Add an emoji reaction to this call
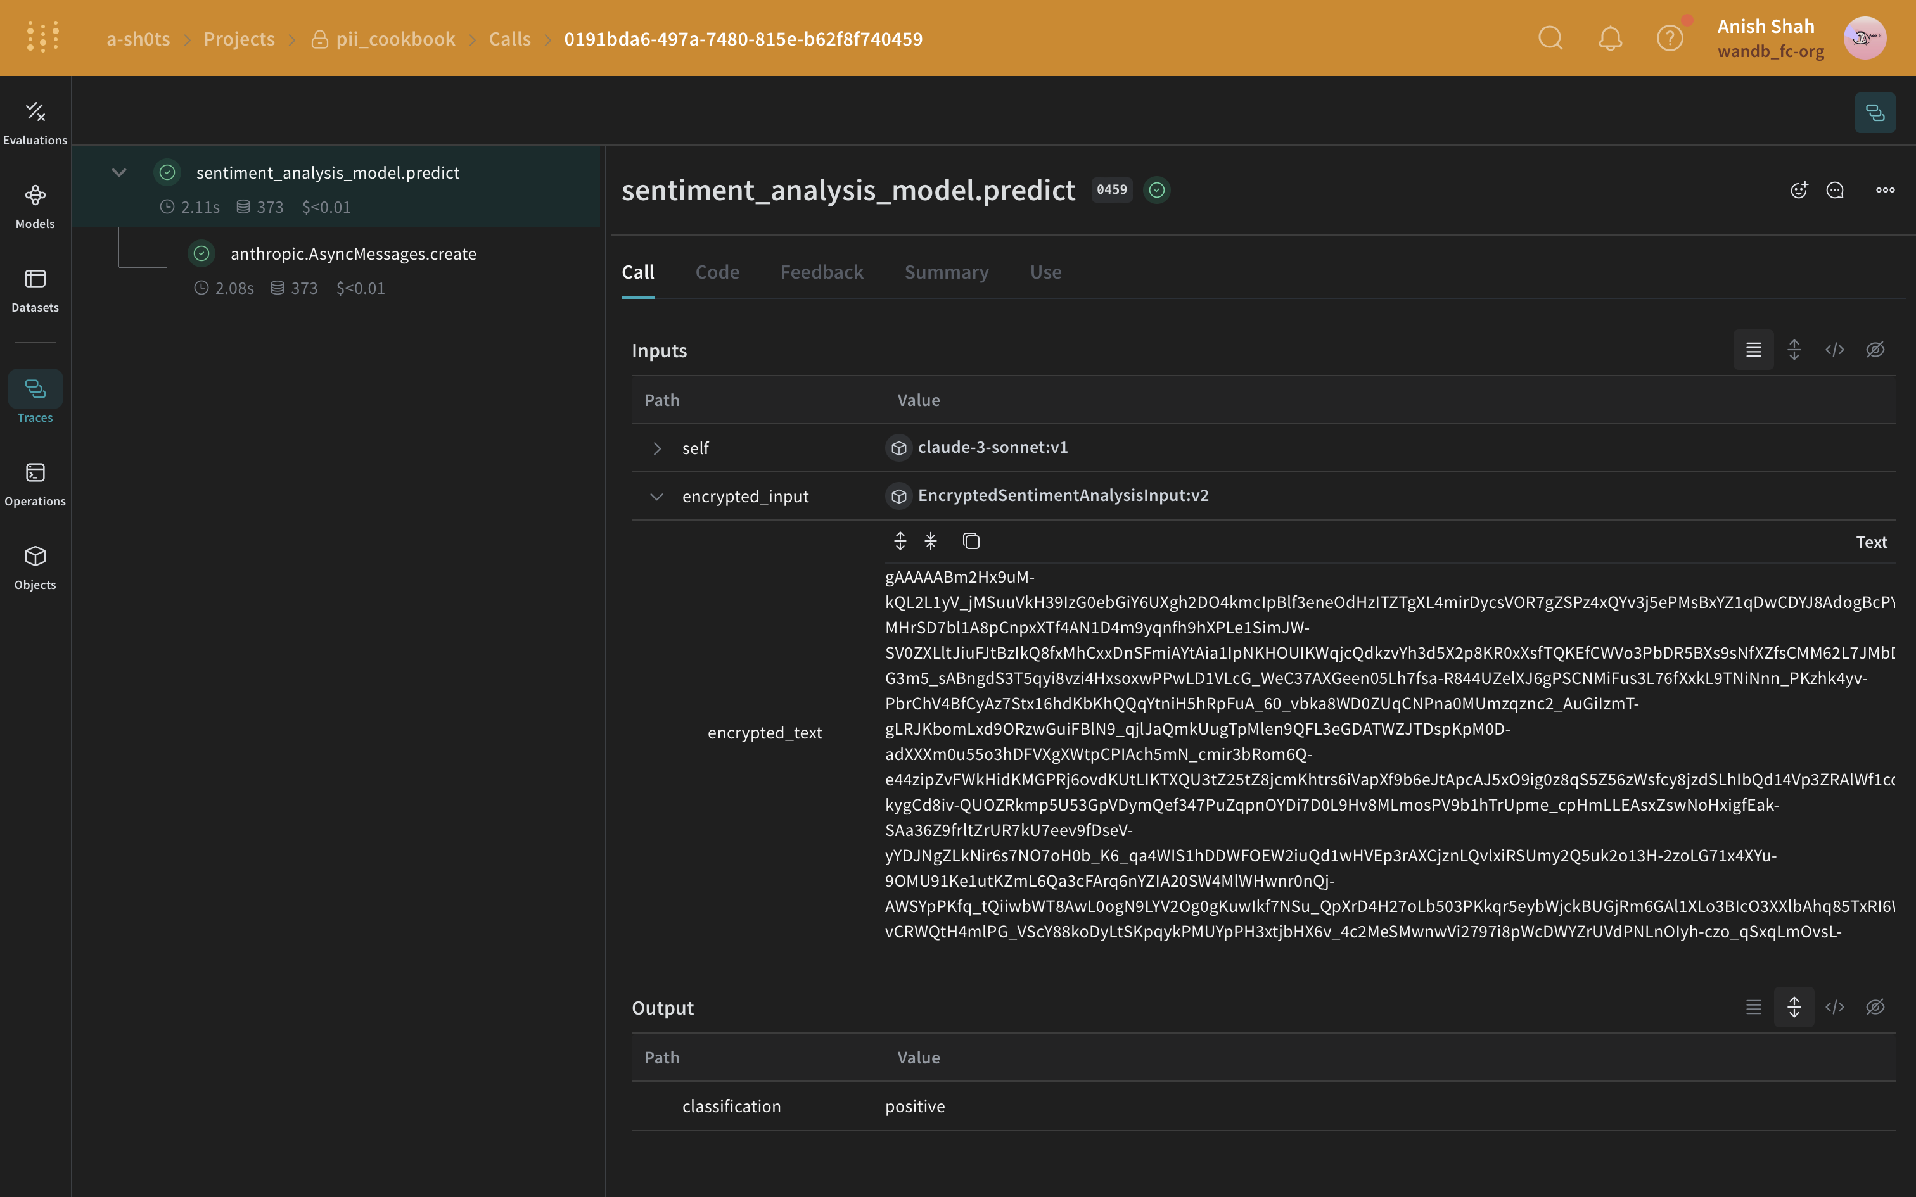Viewport: 1916px width, 1197px height. (x=1799, y=189)
